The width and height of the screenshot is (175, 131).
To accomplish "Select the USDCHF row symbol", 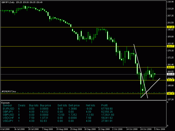I will (8, 118).
